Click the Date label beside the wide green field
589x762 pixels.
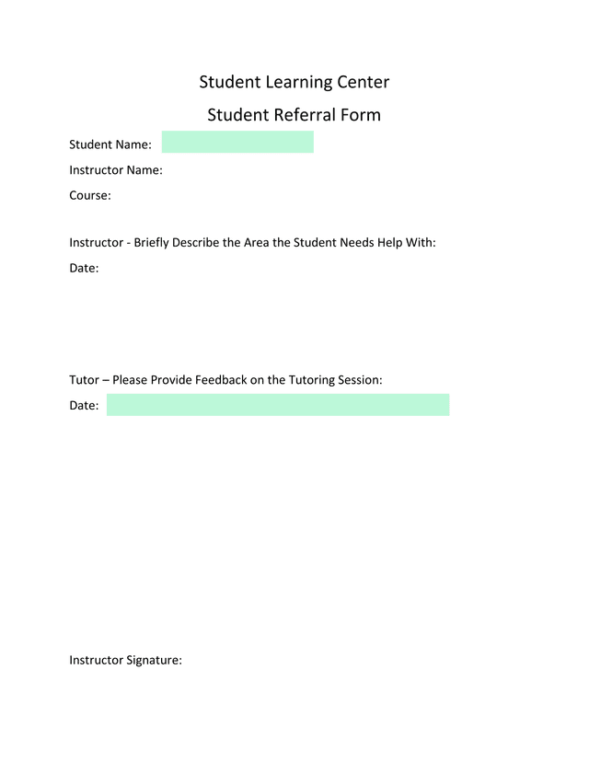coord(84,406)
